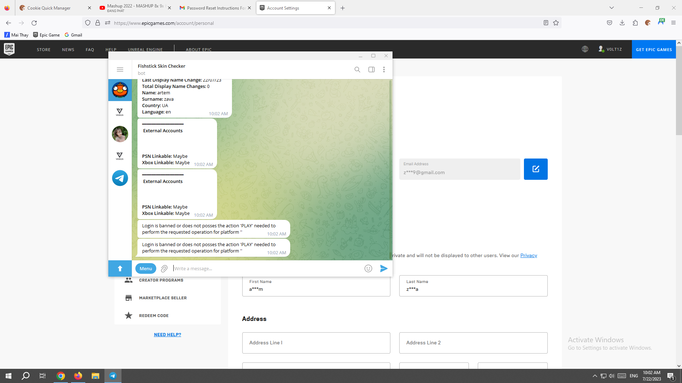Viewport: 682px width, 383px height.
Task: Attach a file with paperclip icon
Action: point(164,268)
